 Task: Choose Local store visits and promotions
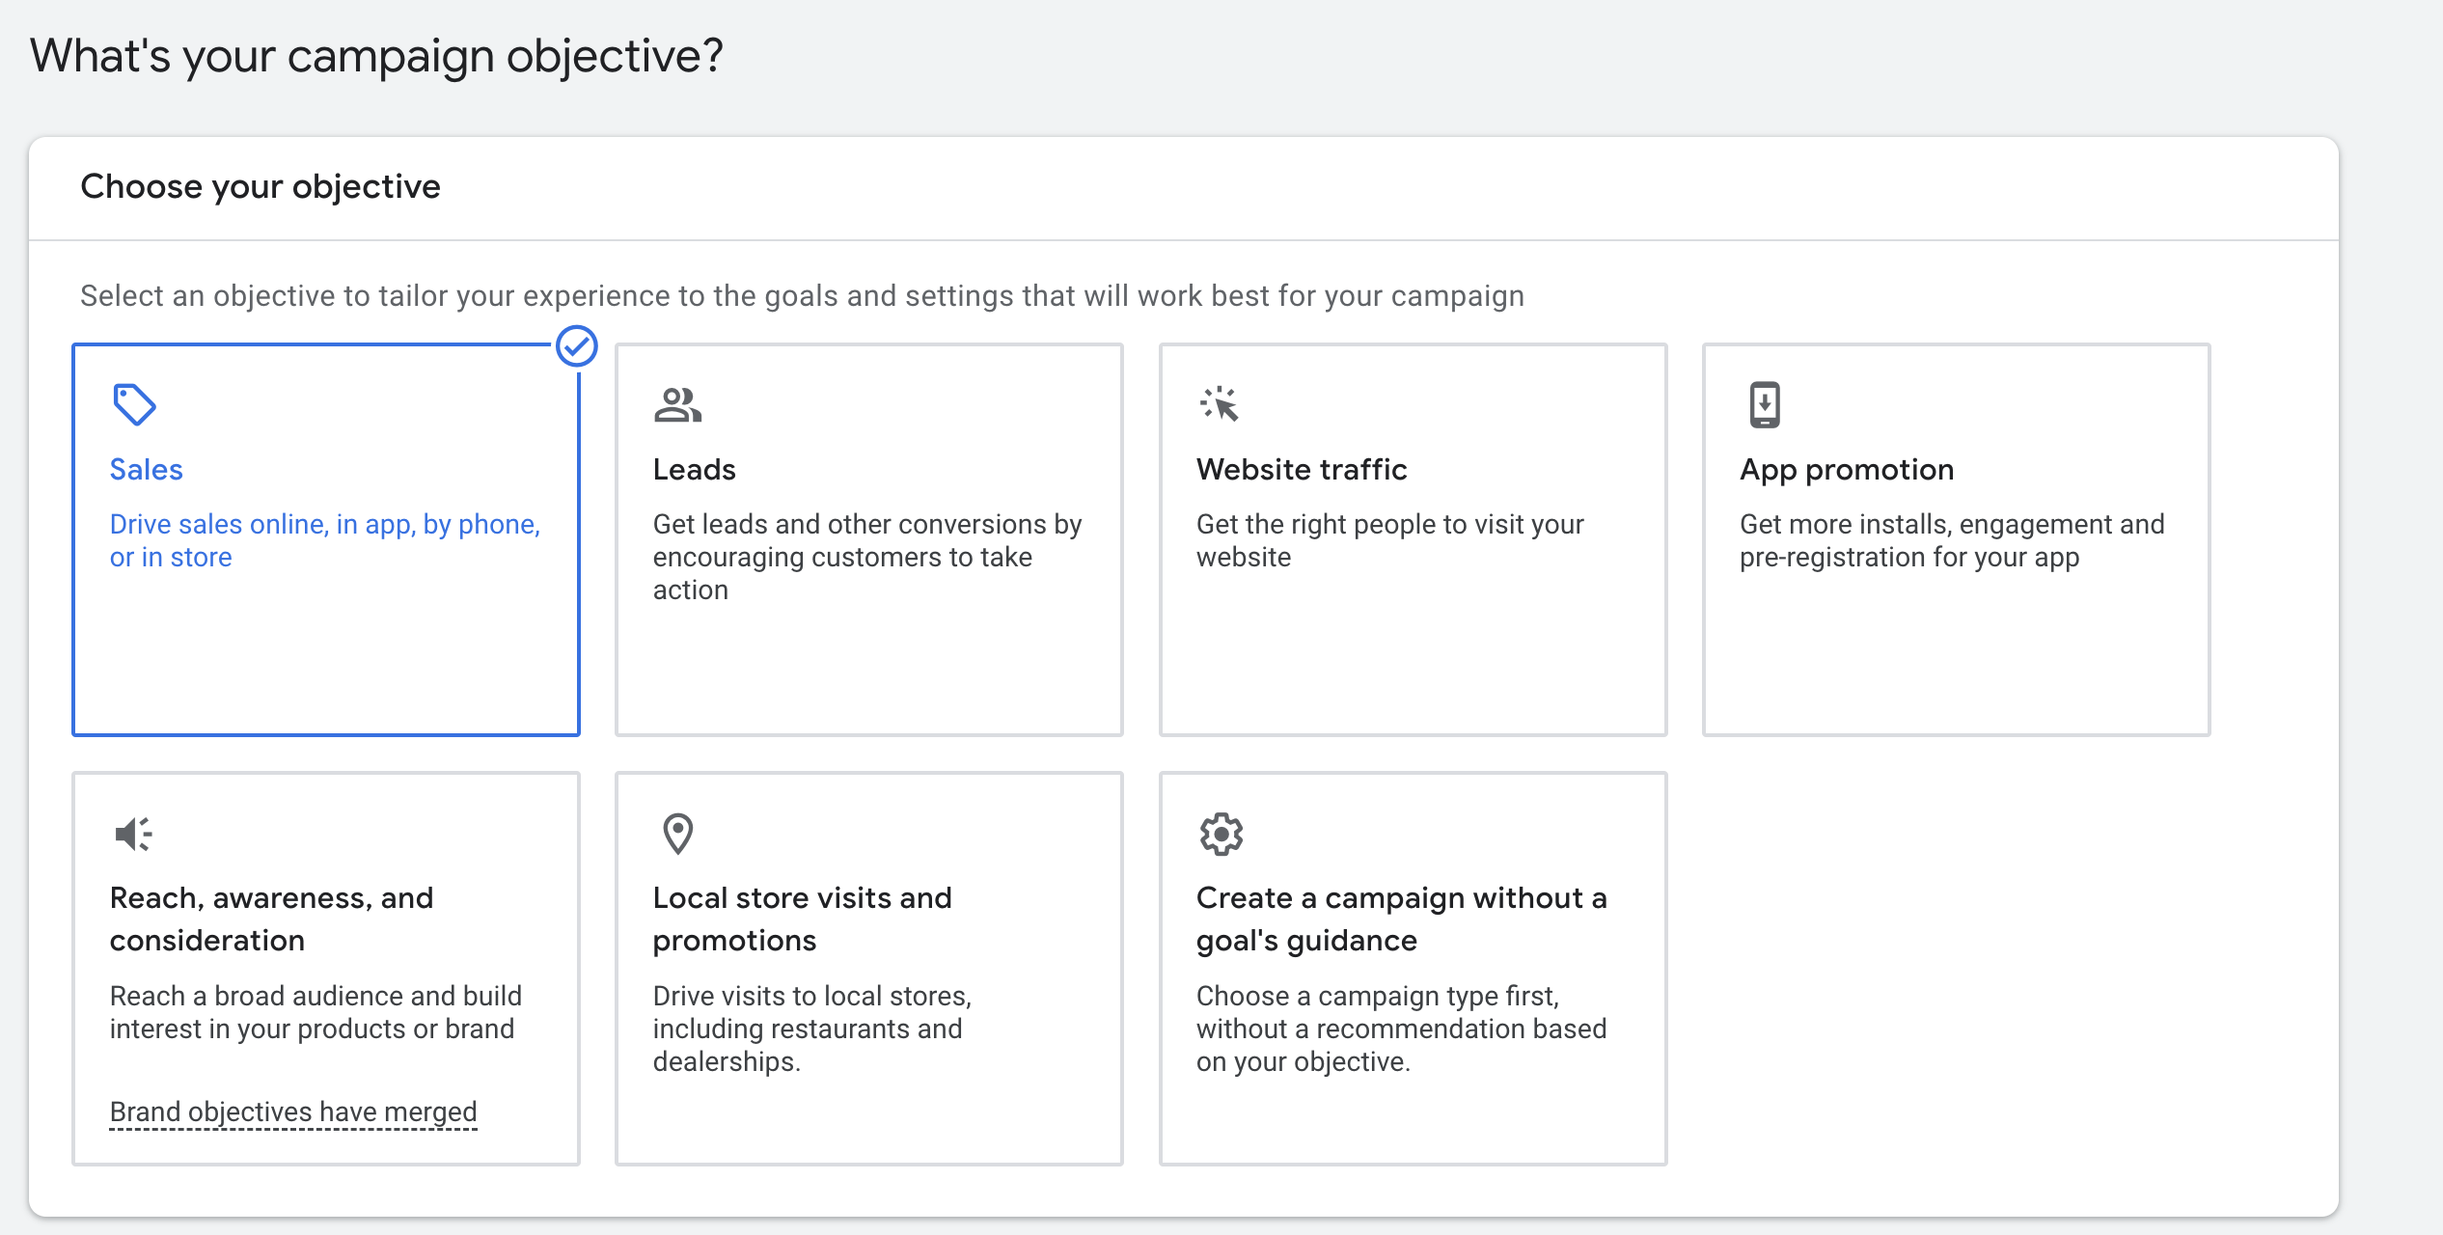click(802, 919)
